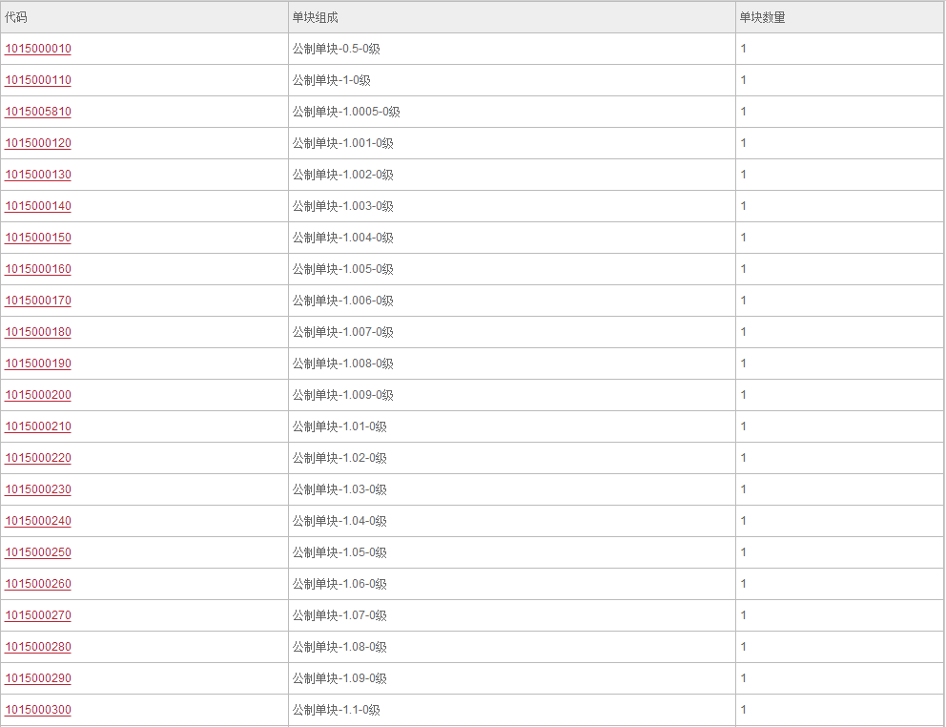Open code link 1015000120
The height and width of the screenshot is (727, 946).
coord(38,143)
